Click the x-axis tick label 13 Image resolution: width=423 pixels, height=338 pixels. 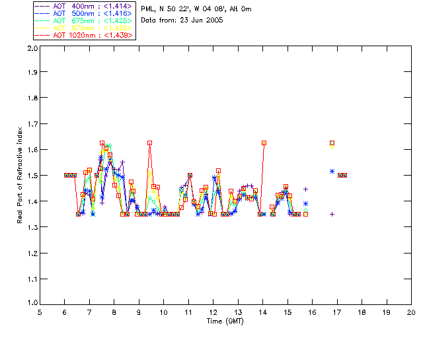click(238, 312)
